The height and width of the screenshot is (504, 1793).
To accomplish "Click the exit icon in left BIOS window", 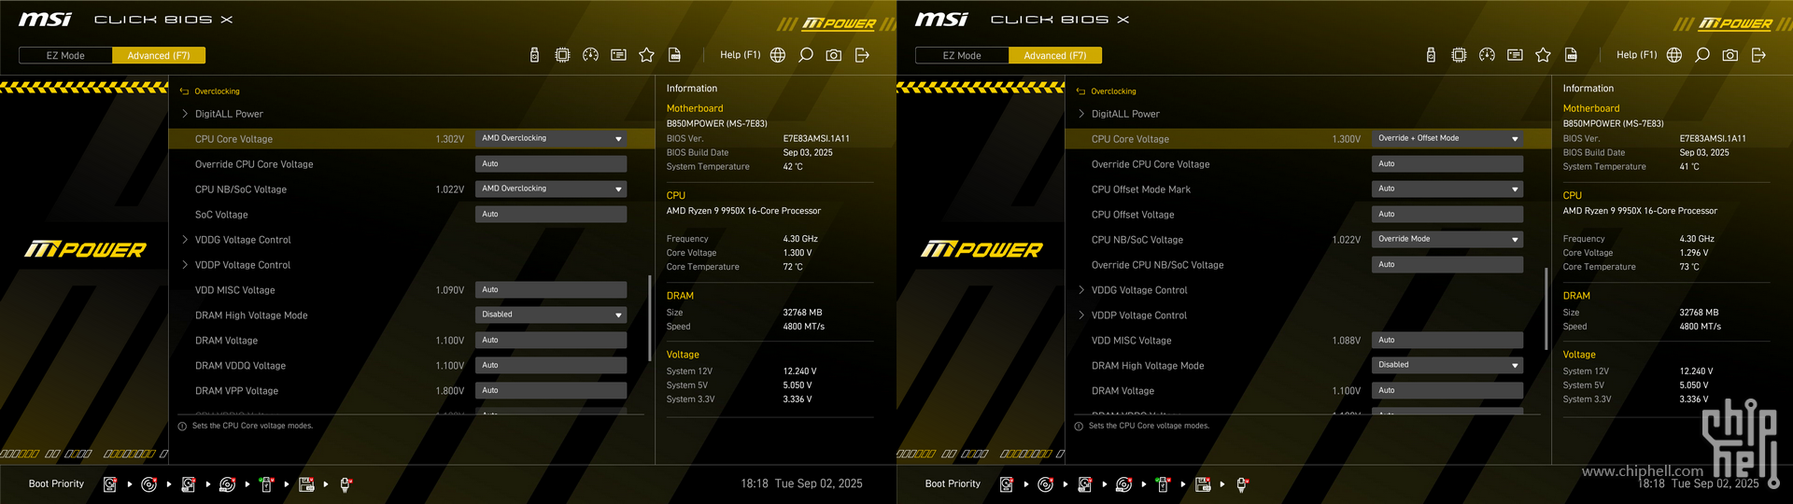I will 862,55.
